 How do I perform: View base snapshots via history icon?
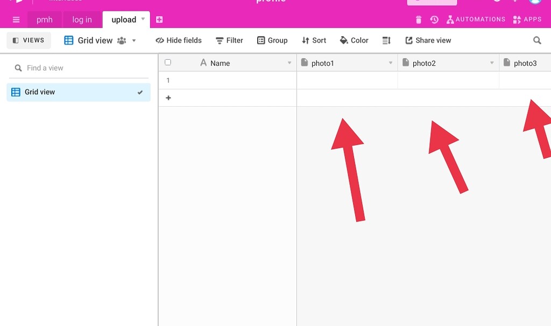pos(434,19)
